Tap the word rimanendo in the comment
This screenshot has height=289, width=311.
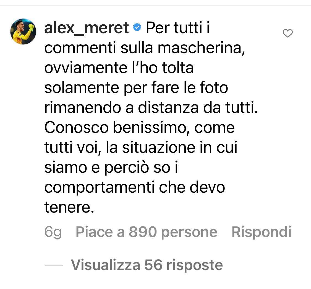tap(83, 107)
